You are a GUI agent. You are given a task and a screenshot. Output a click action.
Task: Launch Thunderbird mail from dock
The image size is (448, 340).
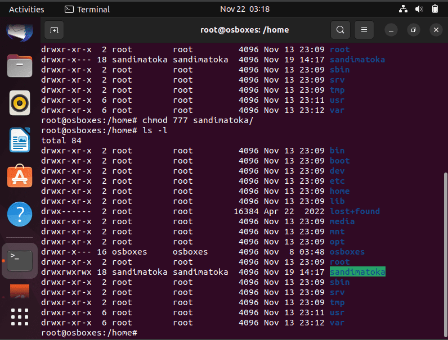pos(20,31)
